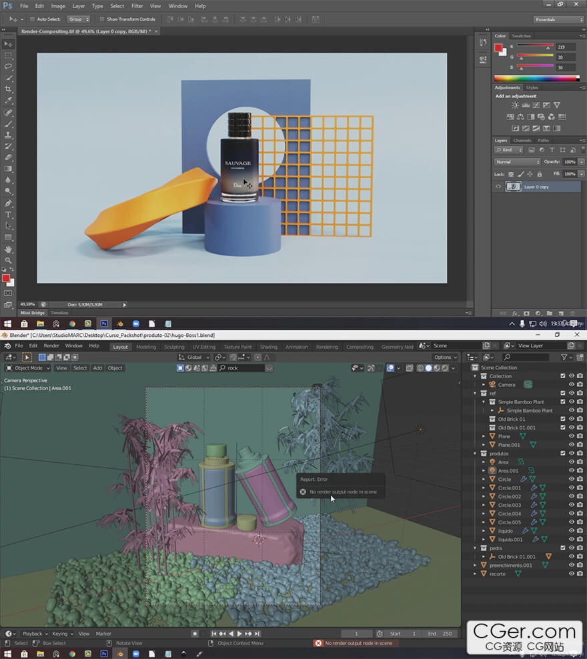Click the R red channel slider

(x=535, y=46)
